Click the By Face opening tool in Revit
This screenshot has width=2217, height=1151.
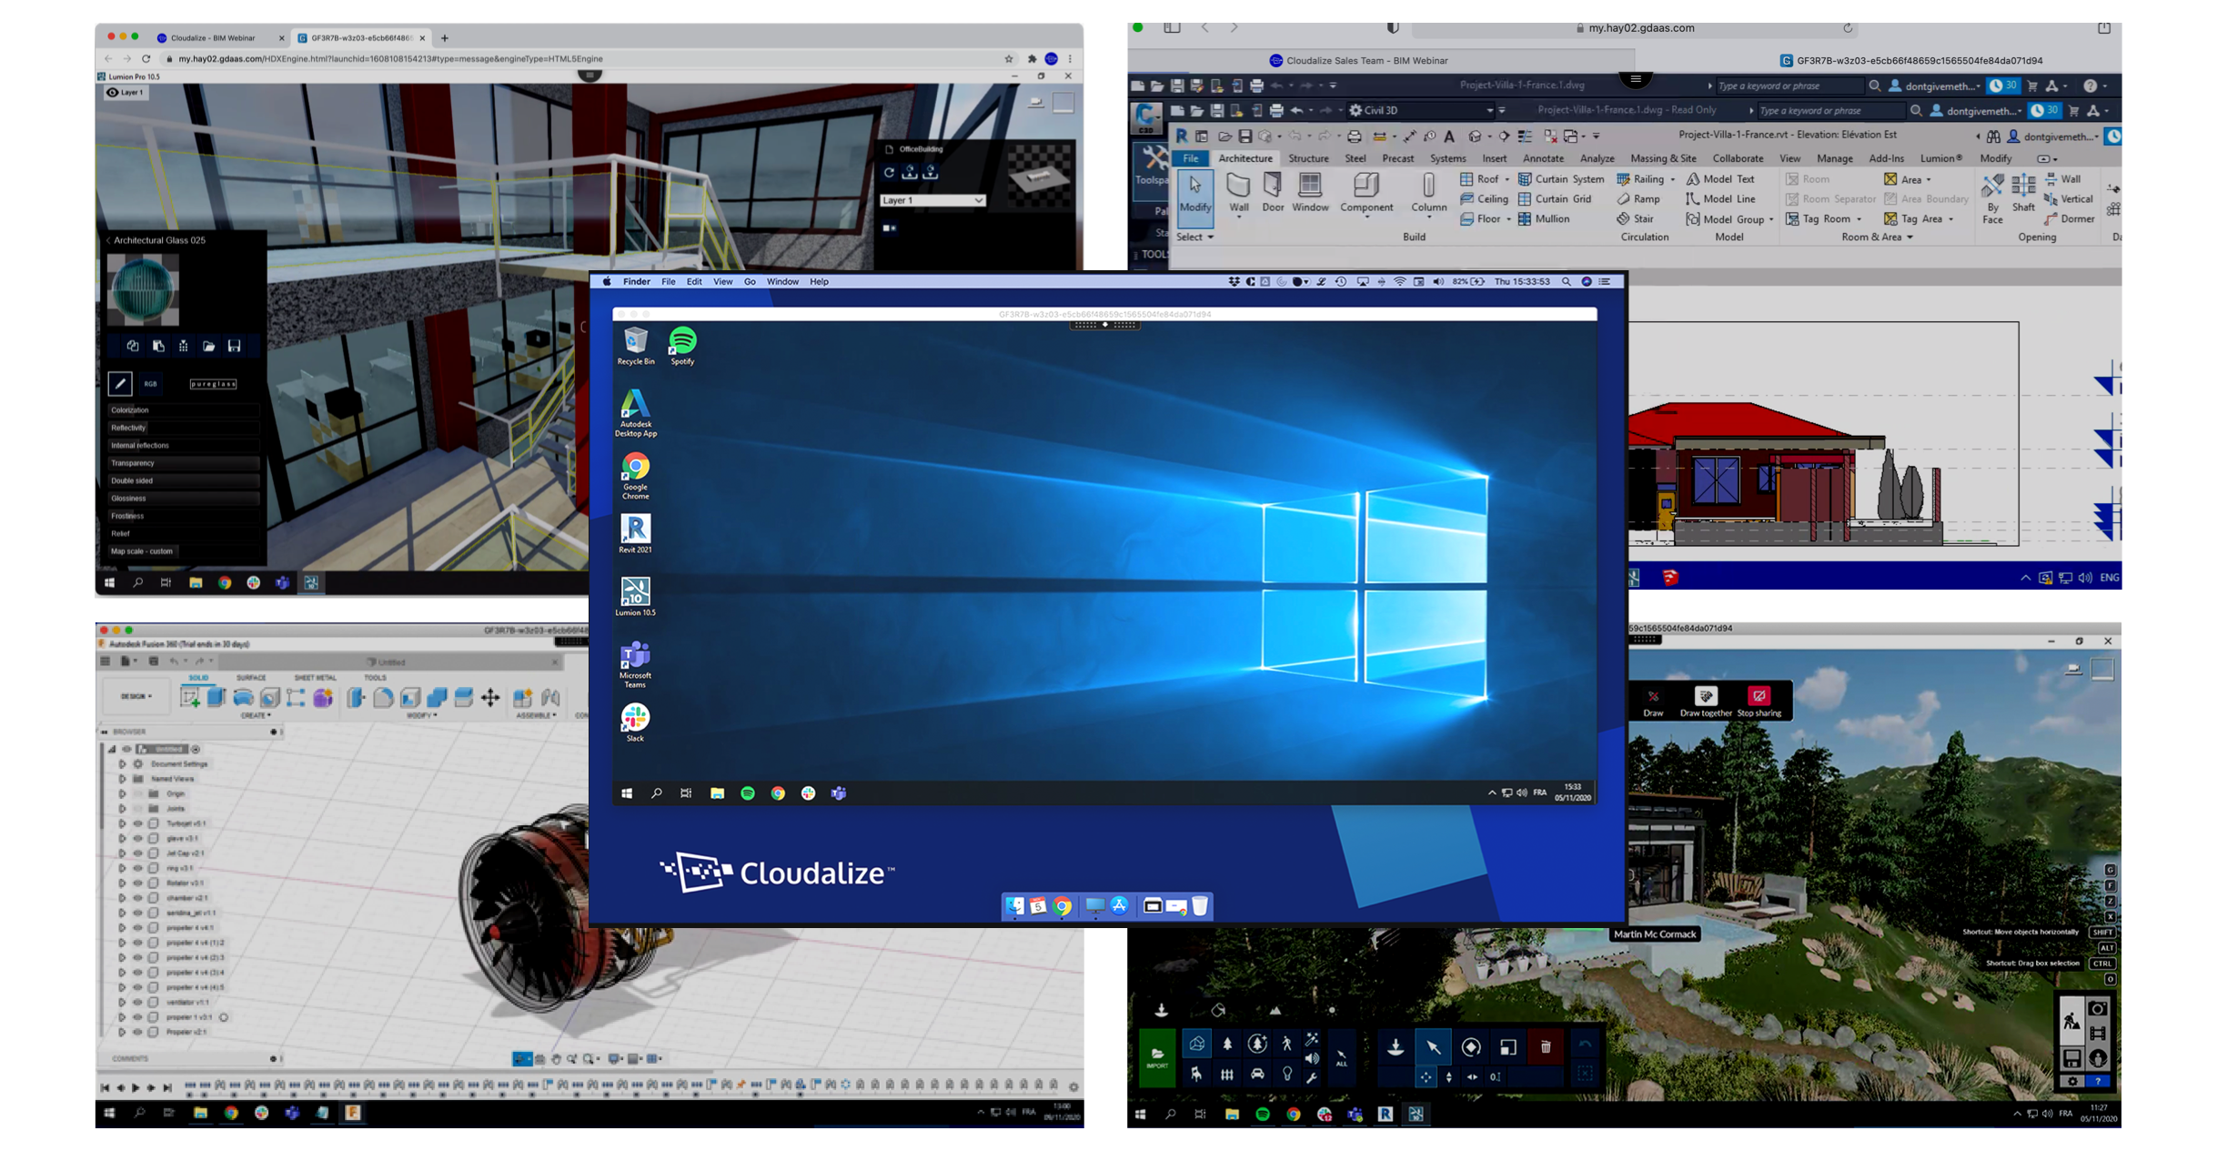pos(1992,197)
